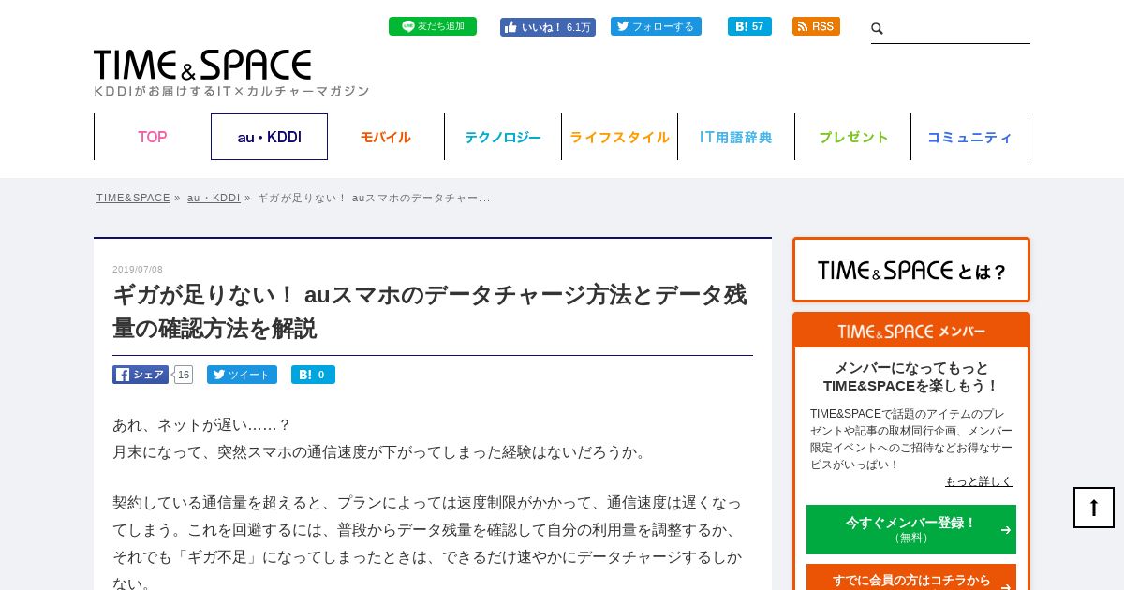The height and width of the screenshot is (590, 1124).
Task: Open the モバイル category tab
Action: point(386,137)
